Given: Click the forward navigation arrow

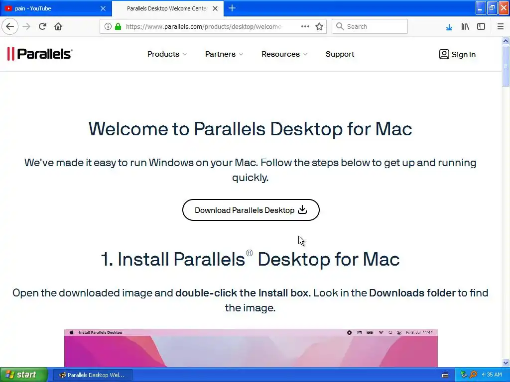Looking at the screenshot, I should pos(26,26).
